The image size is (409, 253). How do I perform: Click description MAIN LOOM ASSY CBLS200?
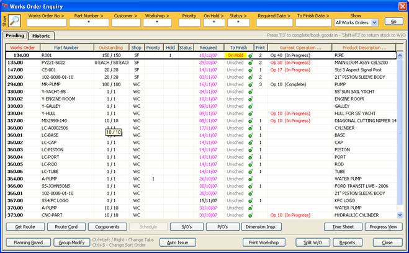point(361,63)
